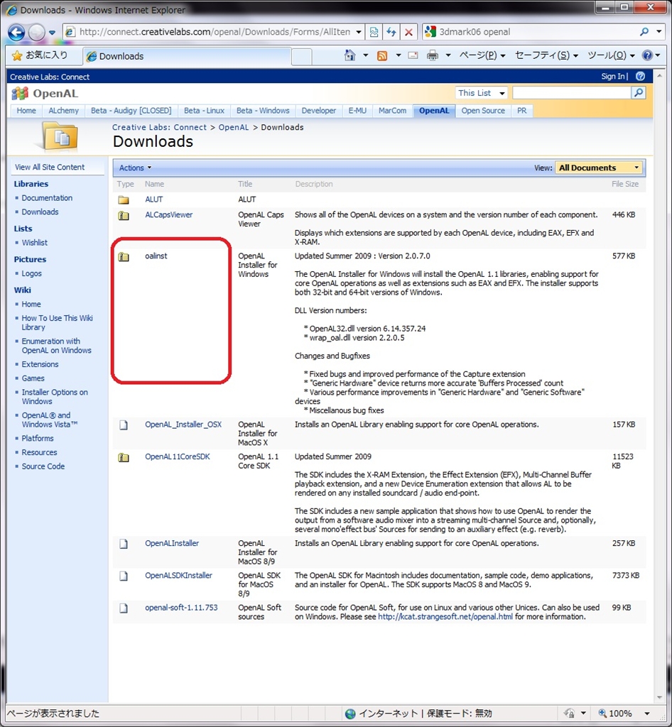The image size is (672, 727).
Task: Open the OpenAL11CoreSDK download link
Action: tap(178, 457)
